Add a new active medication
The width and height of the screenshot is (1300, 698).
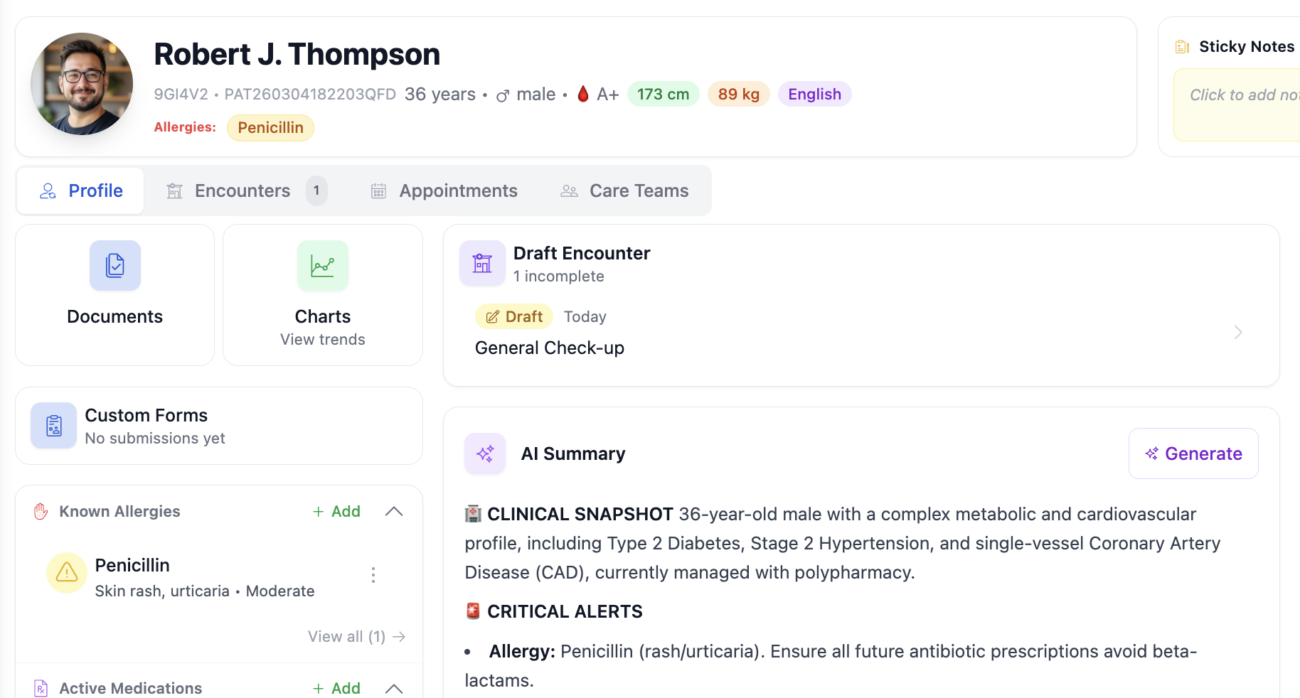point(337,688)
